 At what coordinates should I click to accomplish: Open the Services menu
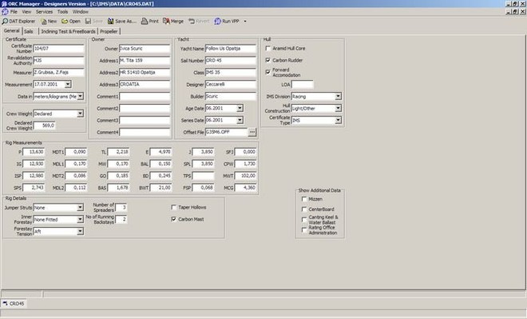[44, 12]
